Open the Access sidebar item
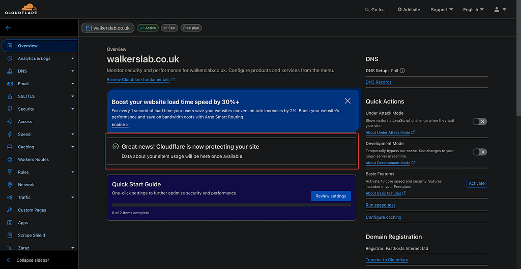521x269 pixels. click(x=25, y=122)
